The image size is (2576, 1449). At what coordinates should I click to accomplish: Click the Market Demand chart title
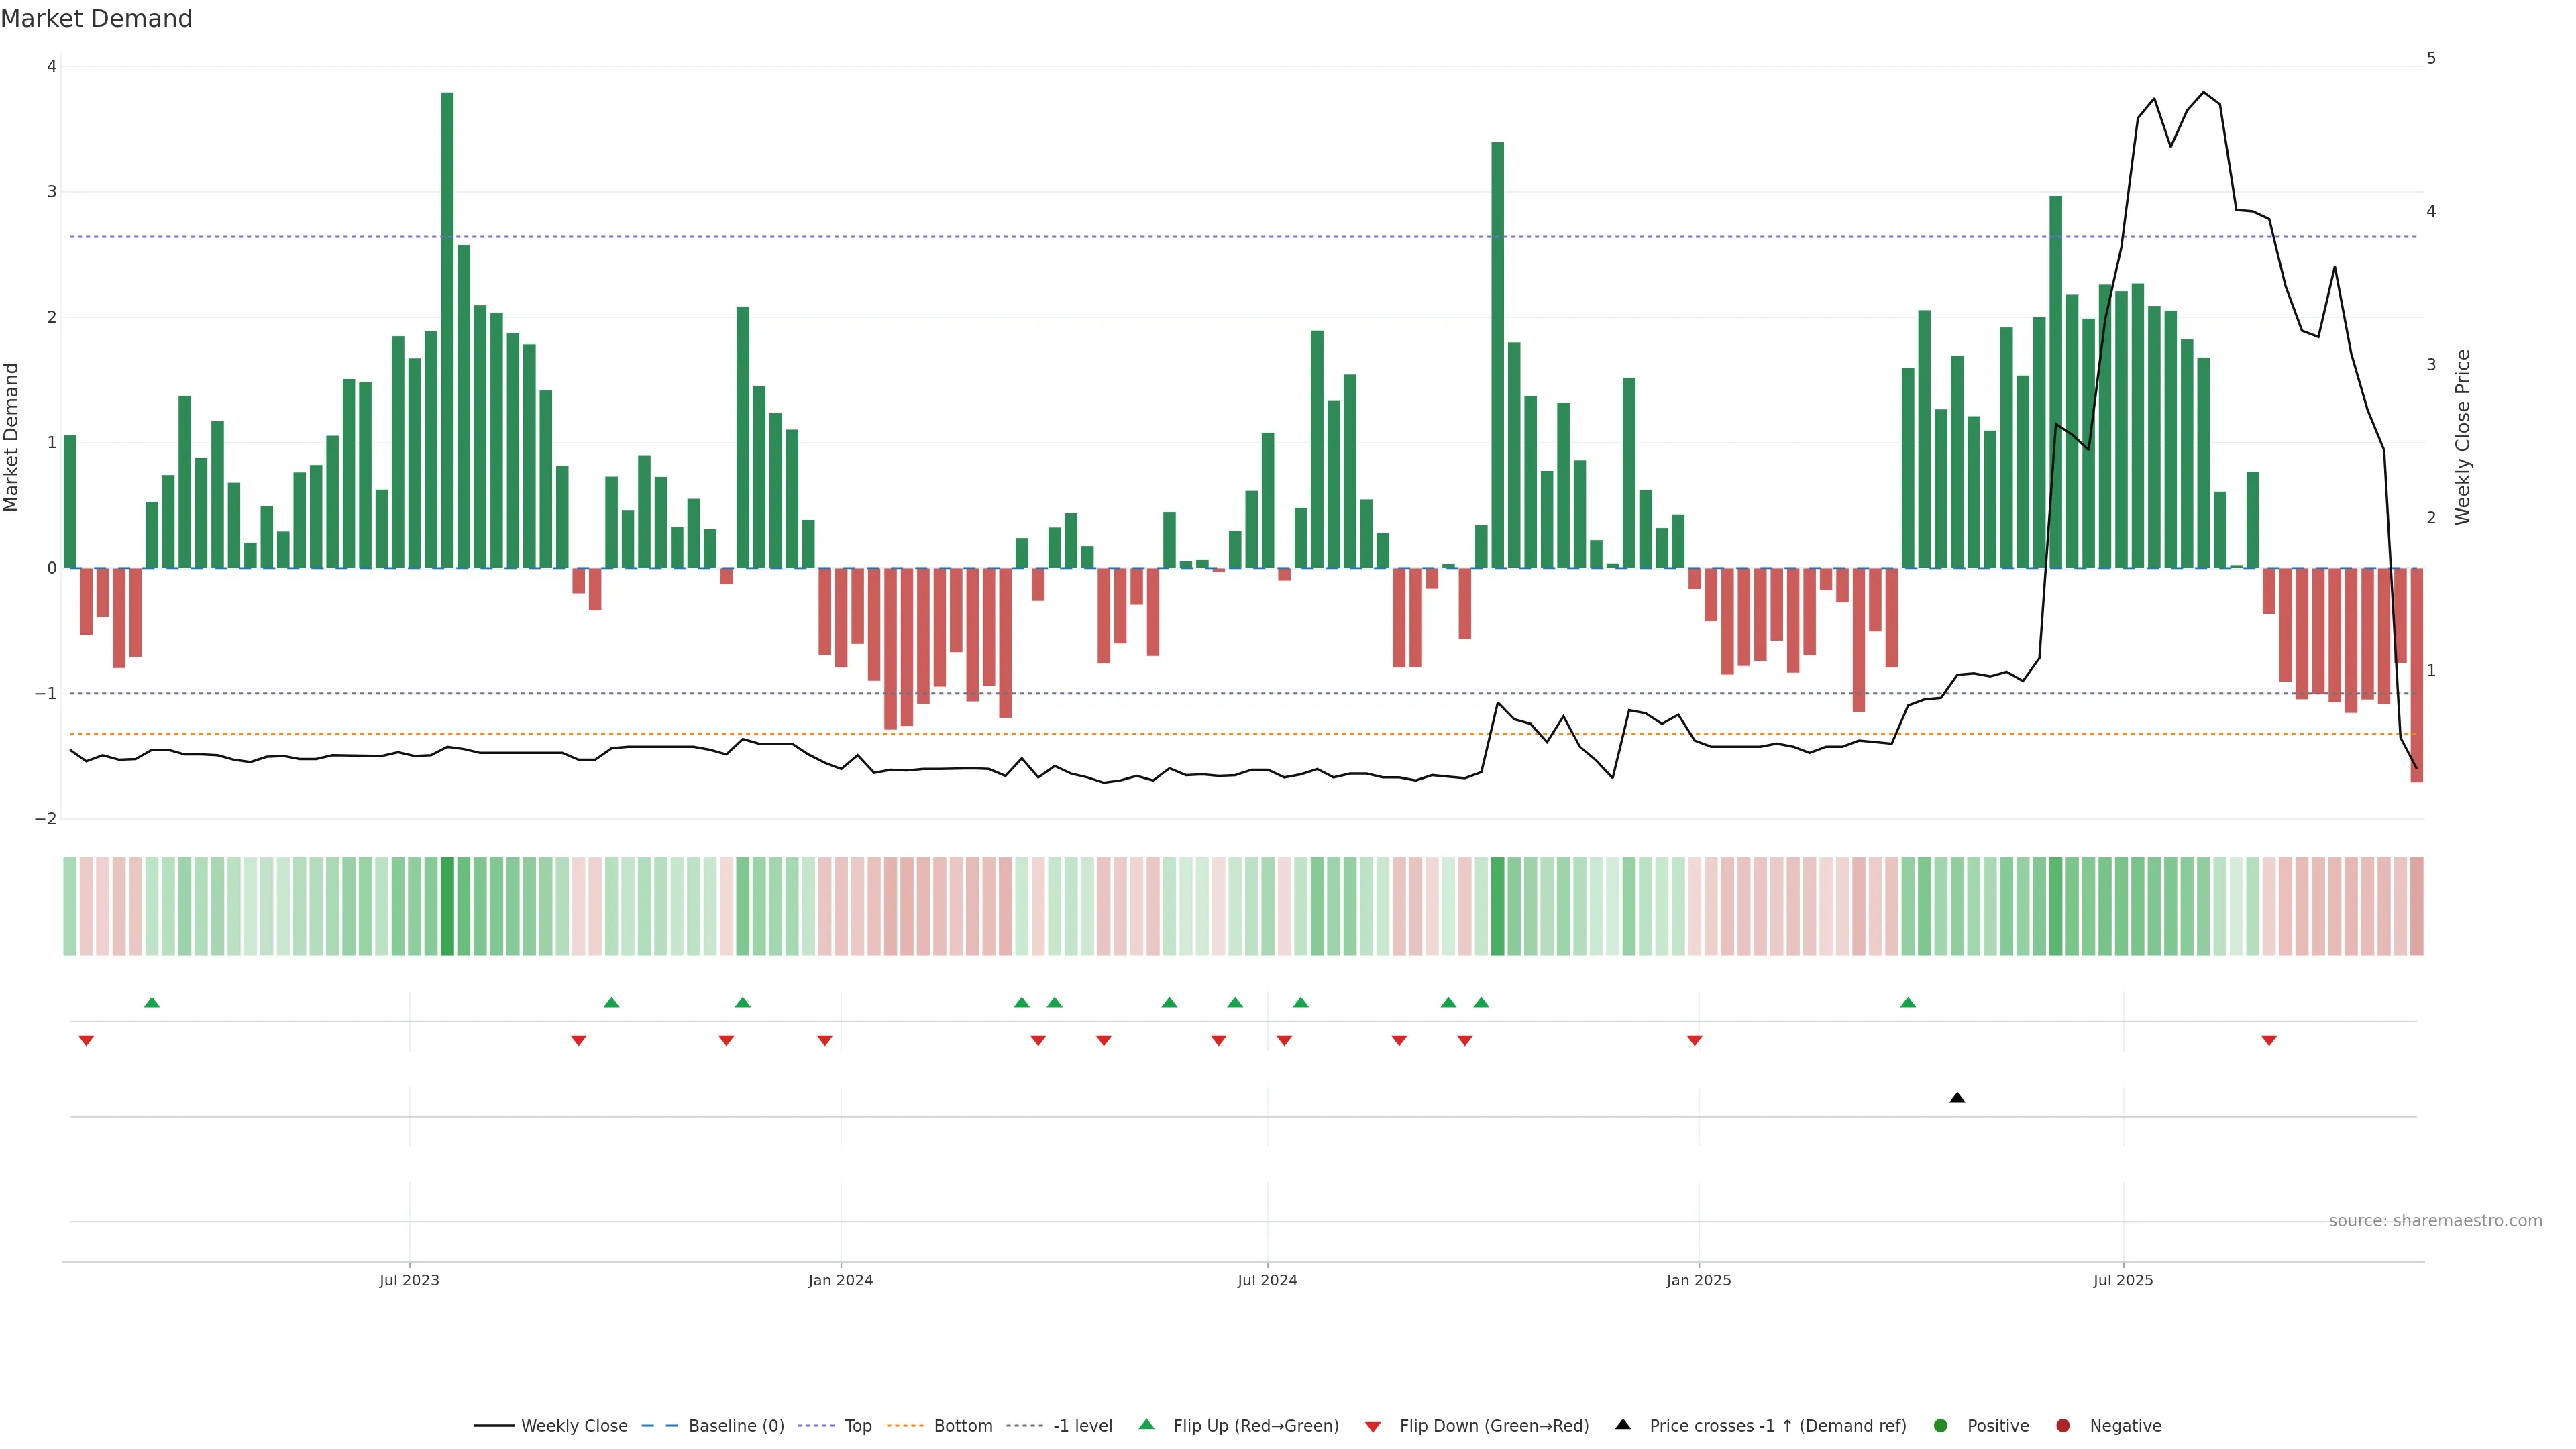(96, 19)
